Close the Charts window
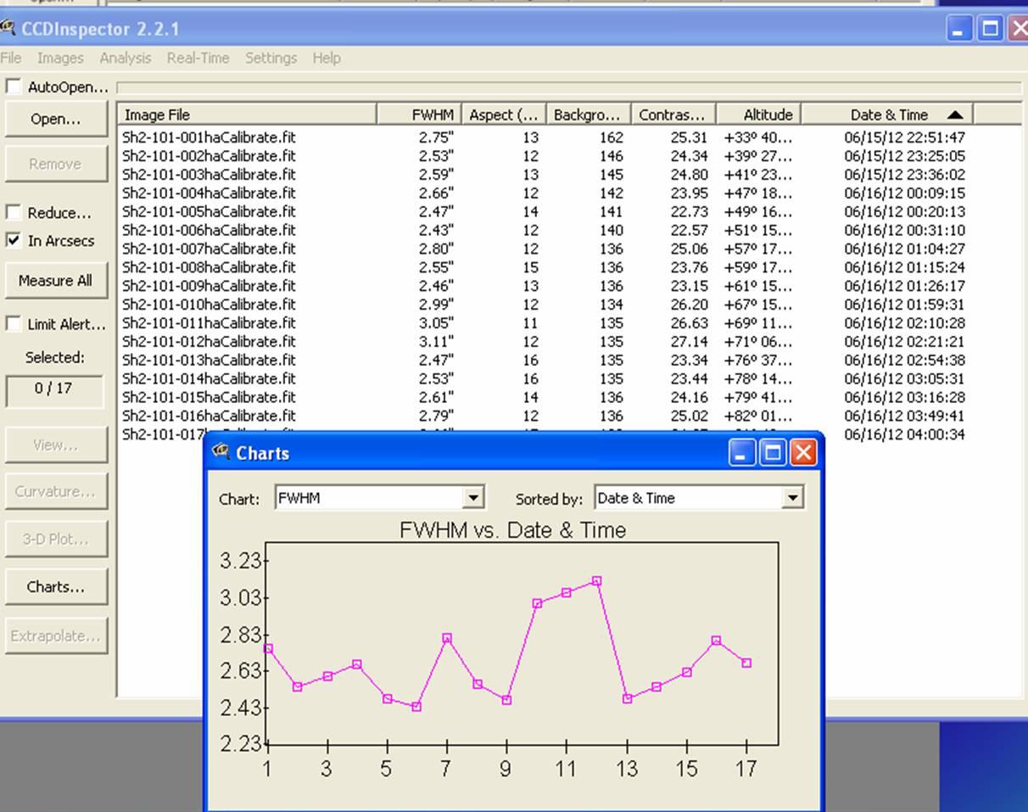 click(x=803, y=453)
